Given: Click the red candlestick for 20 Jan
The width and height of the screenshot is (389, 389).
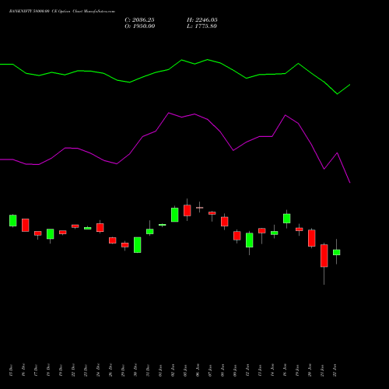Looking at the screenshot, I should [312, 238].
